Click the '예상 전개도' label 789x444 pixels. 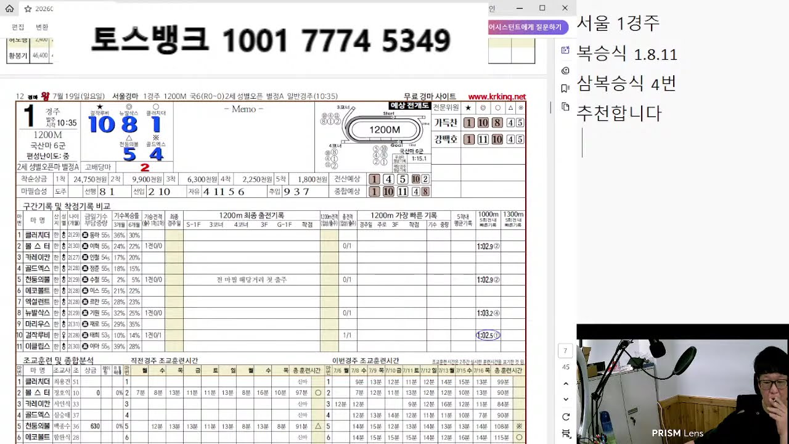(409, 106)
